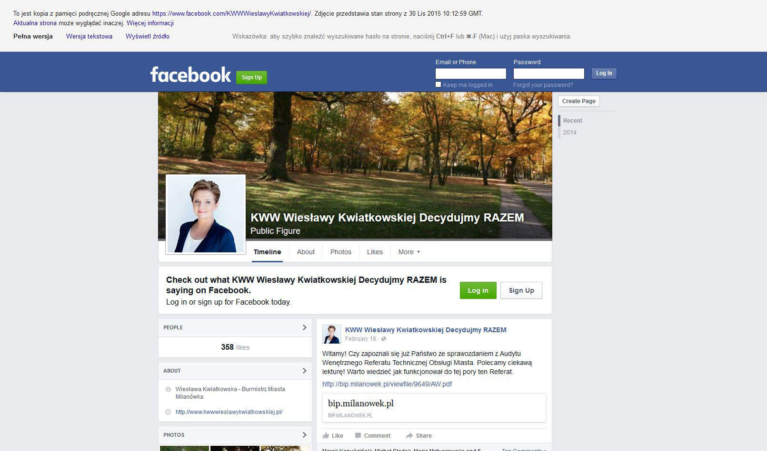Click the Share arrow icon on post
The image size is (767, 451).
(x=409, y=435)
